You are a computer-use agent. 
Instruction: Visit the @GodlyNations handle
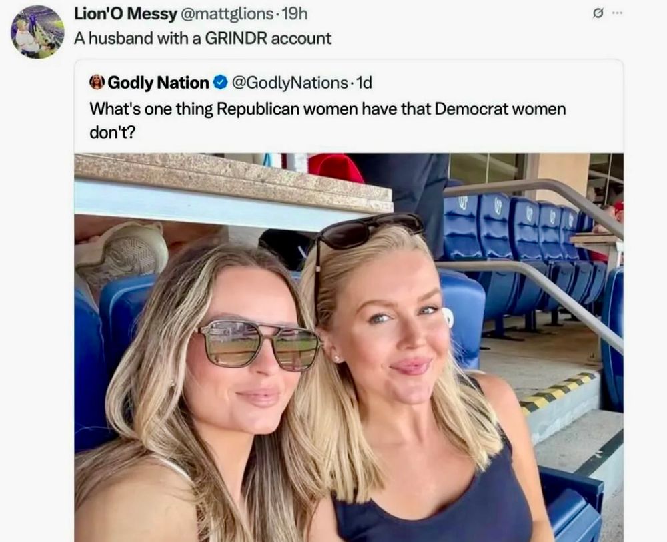coord(289,83)
